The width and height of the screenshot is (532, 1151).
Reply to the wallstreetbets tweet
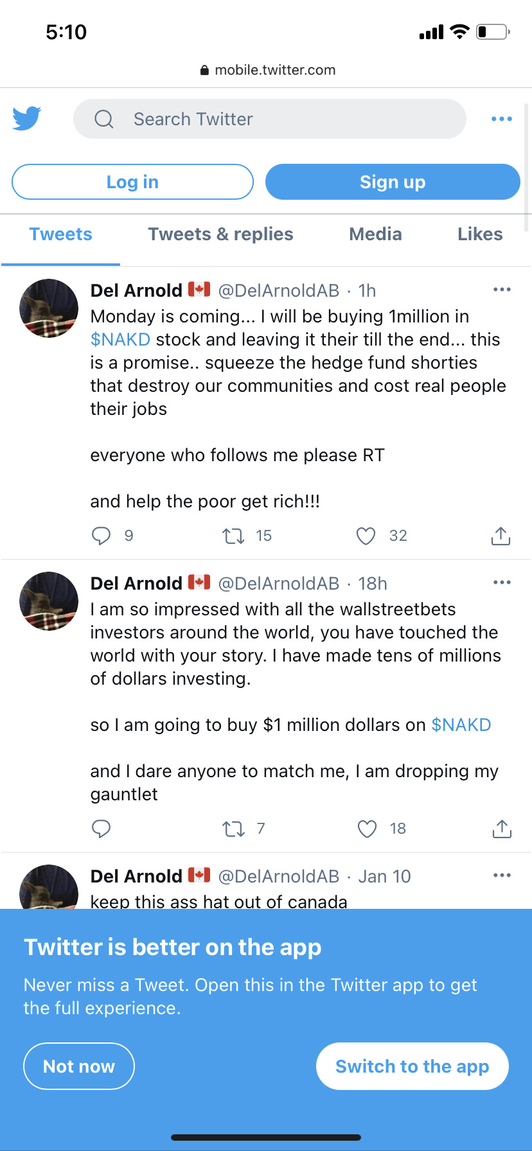point(102,829)
